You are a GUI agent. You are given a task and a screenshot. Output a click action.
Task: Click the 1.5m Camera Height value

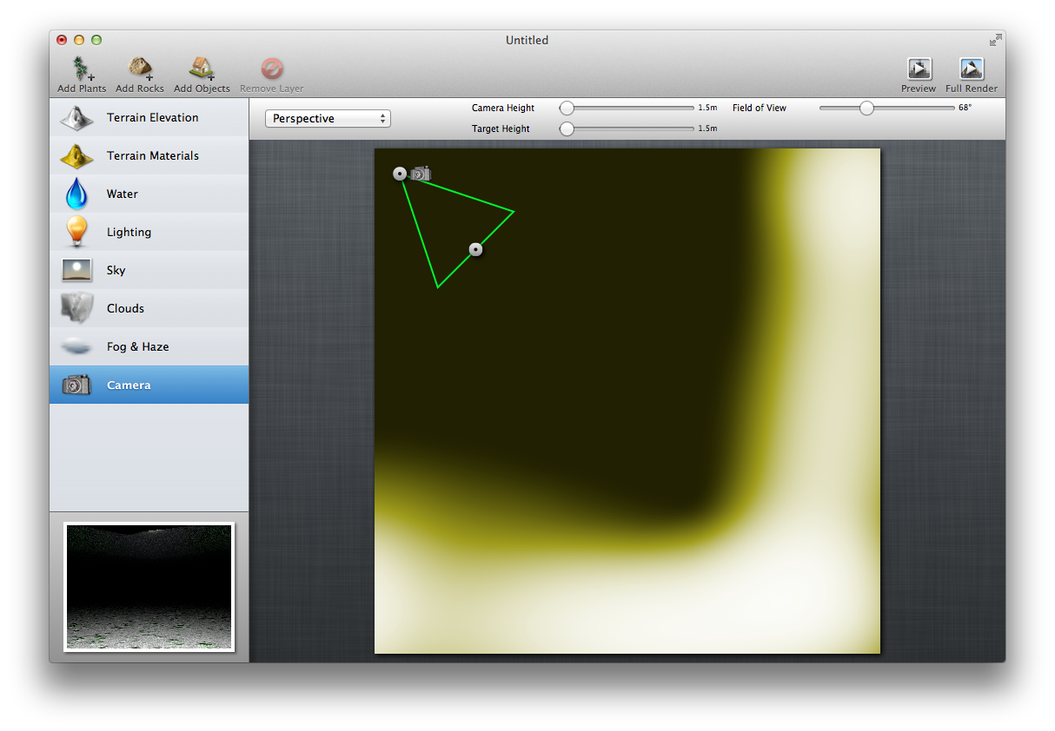[x=707, y=108]
